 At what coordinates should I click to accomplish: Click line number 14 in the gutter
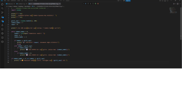[8, 32]
